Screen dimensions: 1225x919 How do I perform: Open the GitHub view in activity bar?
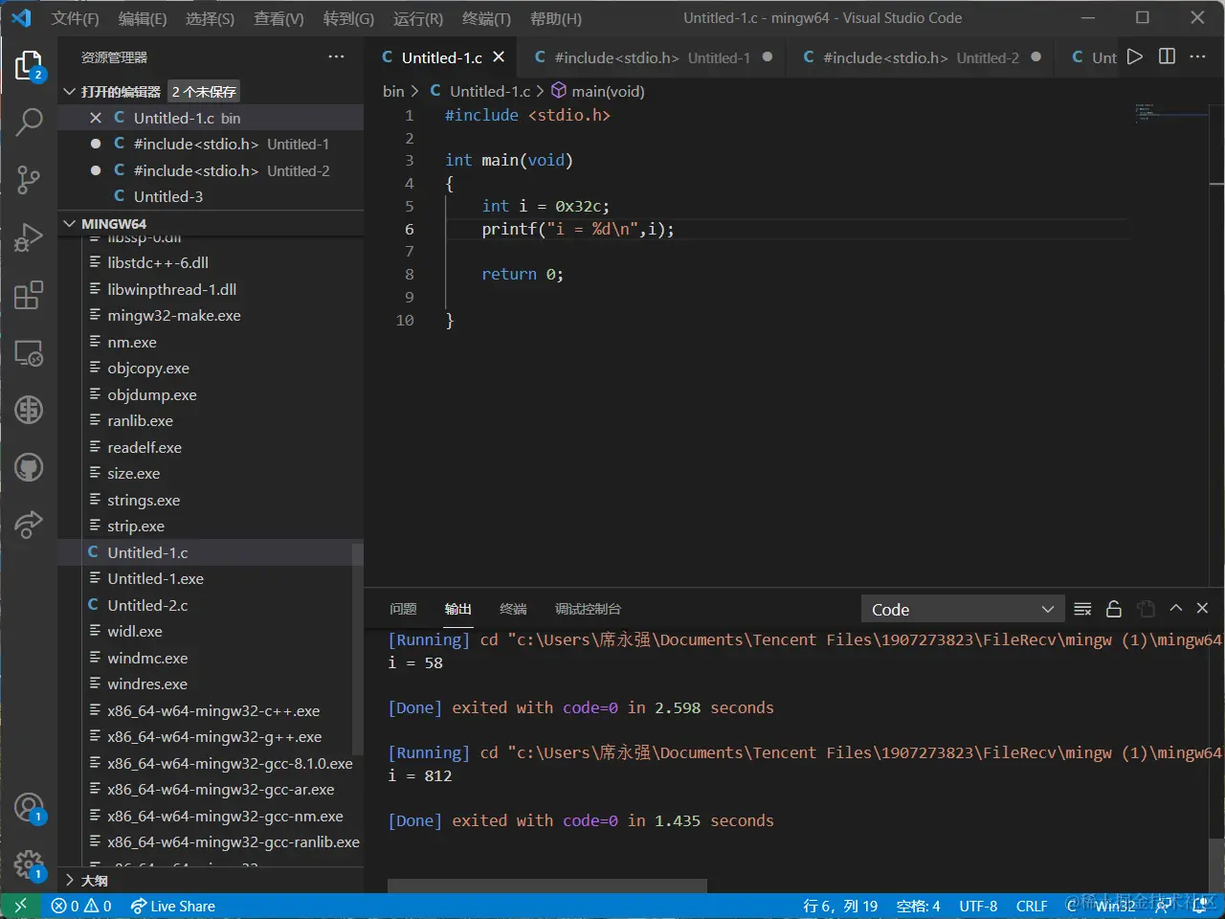coord(29,467)
